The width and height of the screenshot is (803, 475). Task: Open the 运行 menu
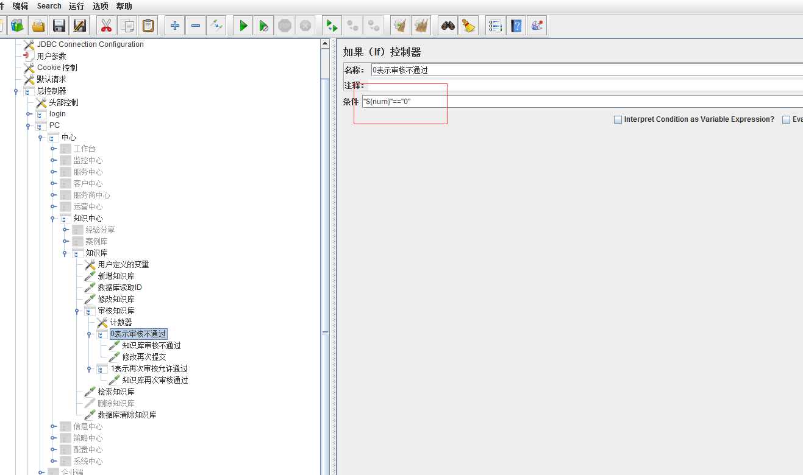click(76, 6)
